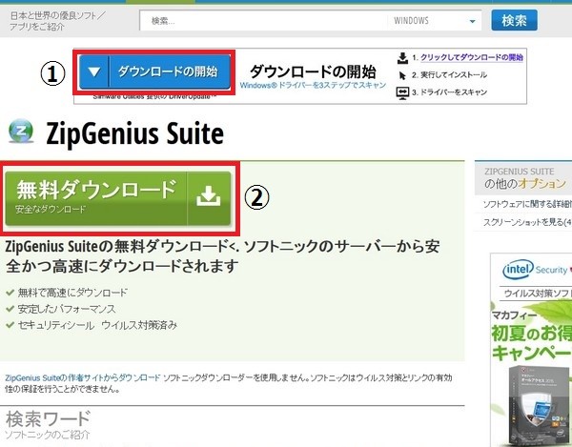Screen dimensions: 572x447
Task: Click 3. ドライバーをスキャン step text
Action: pyautogui.click(x=449, y=92)
